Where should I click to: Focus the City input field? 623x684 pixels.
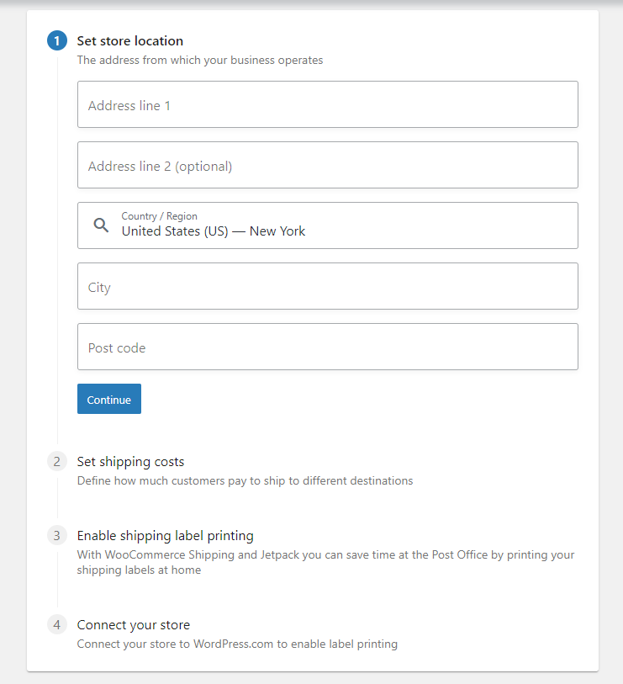coord(327,287)
